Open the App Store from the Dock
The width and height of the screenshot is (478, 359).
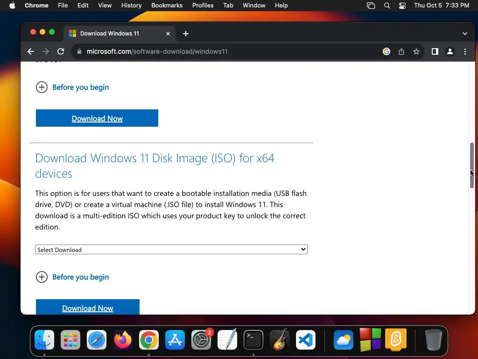point(175,340)
